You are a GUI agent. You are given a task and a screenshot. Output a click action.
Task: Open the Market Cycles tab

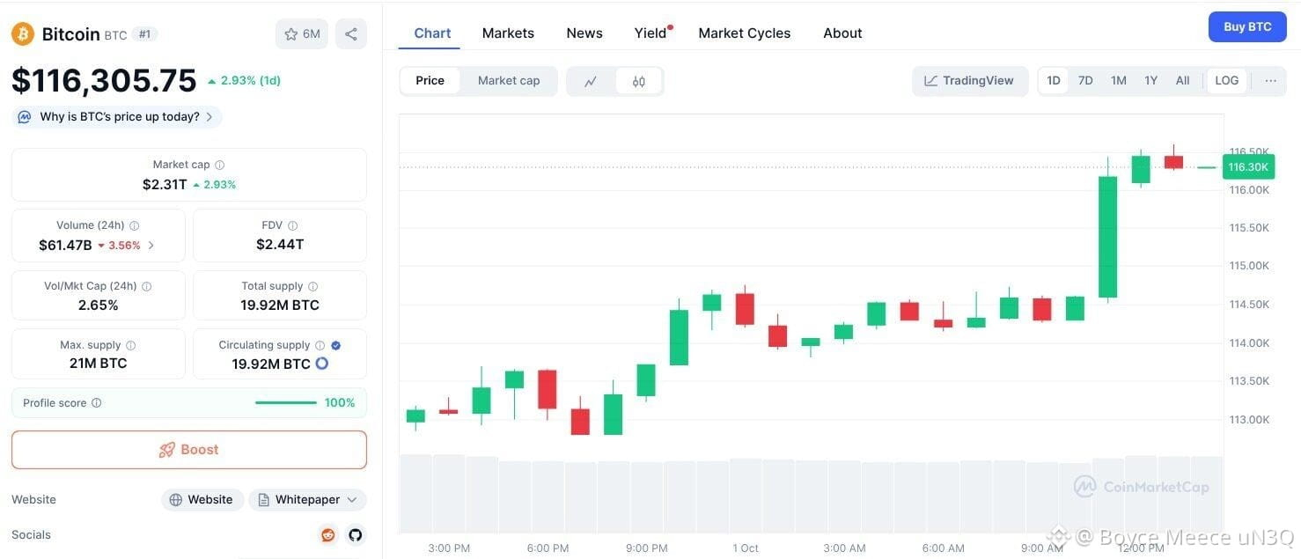coord(744,33)
